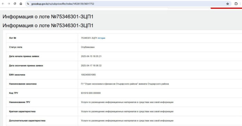Select the lot number 75346301-ЗЦП1 cell value
Screen dimensions: 242x126
coord(89,38)
